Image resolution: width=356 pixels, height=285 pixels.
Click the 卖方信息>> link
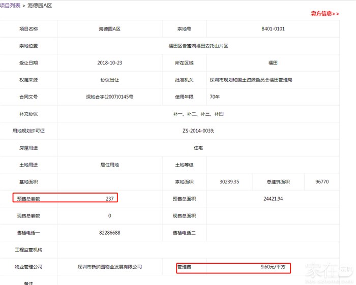tap(324, 14)
